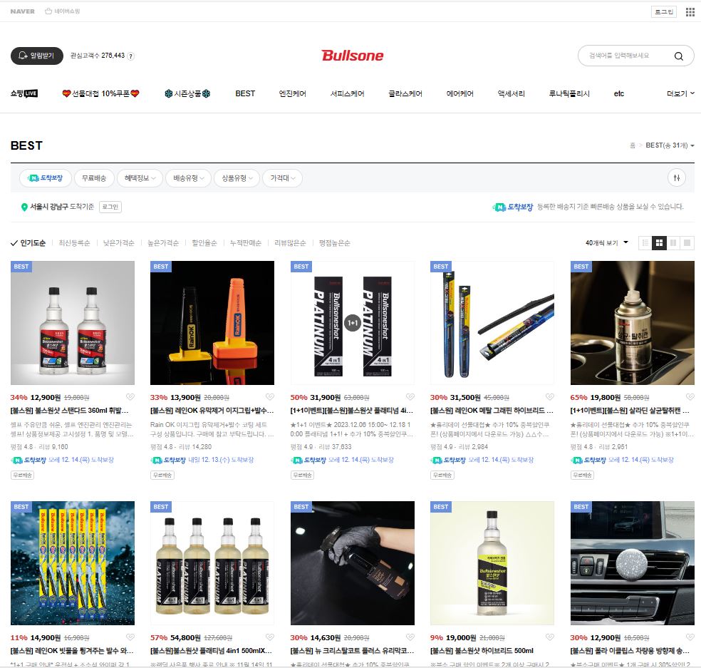Sort by 높은가격순

click(x=162, y=243)
